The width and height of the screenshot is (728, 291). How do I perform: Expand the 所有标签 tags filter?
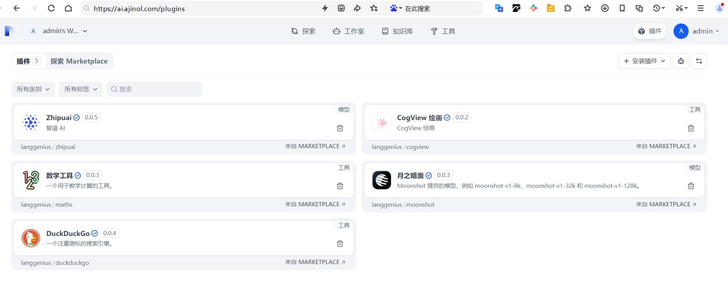coord(81,89)
